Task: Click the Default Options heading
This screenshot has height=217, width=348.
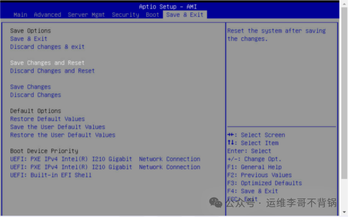Action: click(x=35, y=111)
